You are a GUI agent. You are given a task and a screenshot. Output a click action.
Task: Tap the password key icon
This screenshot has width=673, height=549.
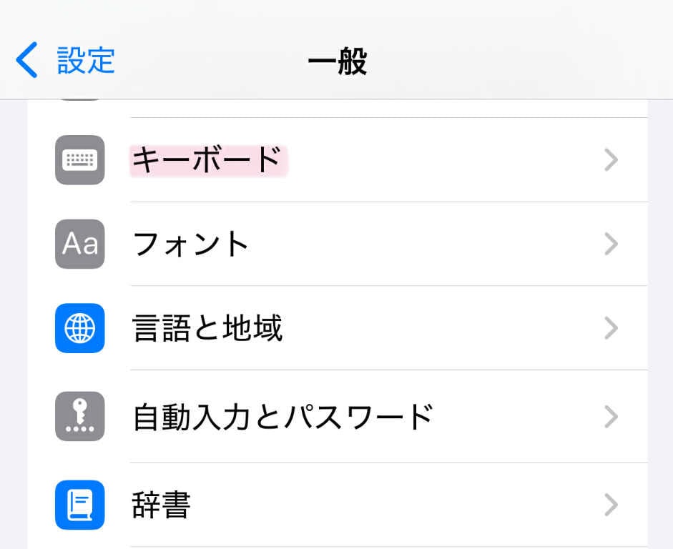[x=79, y=416]
